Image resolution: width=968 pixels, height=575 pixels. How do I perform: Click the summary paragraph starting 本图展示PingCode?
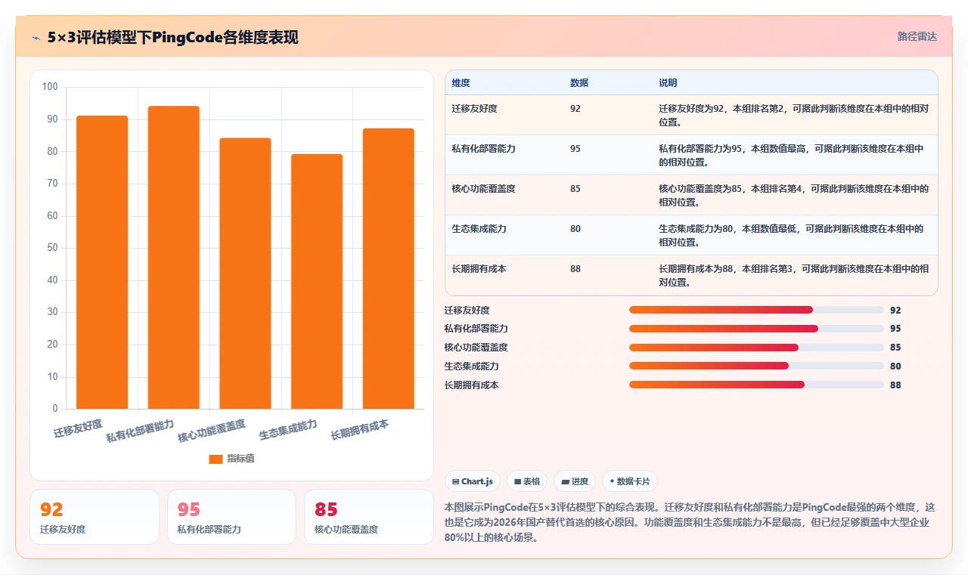[x=691, y=522]
